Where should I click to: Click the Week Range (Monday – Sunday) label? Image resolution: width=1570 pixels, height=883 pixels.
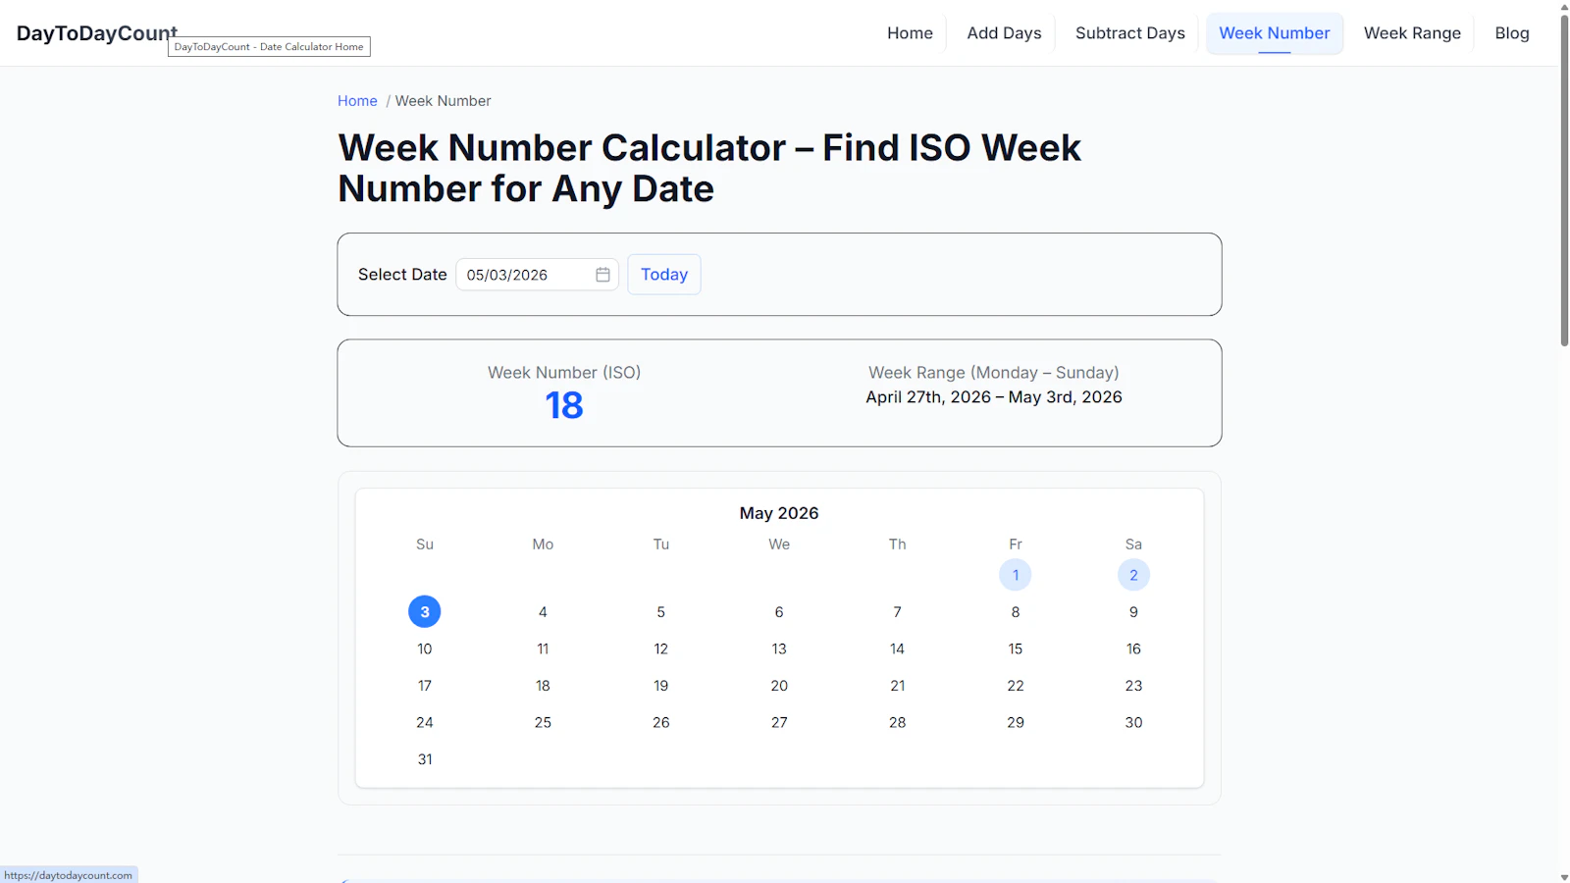[x=994, y=373]
